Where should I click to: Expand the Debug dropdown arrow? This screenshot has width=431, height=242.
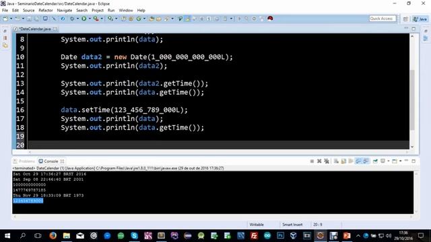click(x=78, y=19)
